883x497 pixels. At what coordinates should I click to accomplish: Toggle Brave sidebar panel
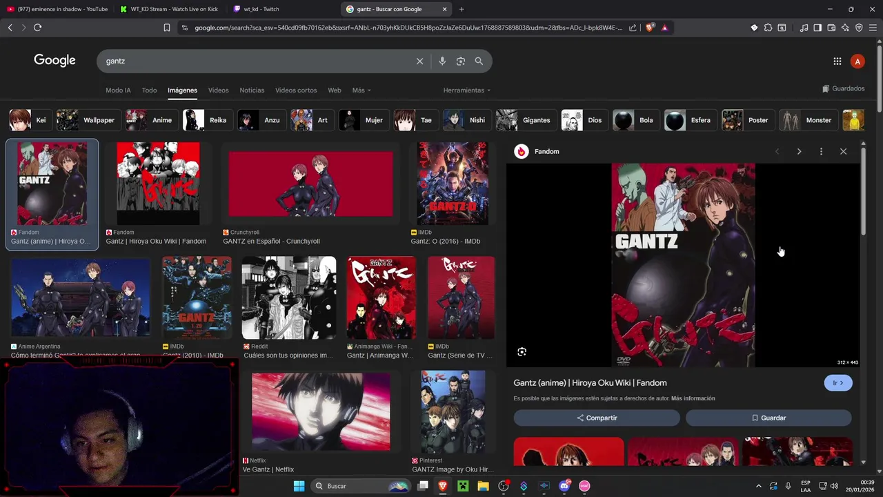point(817,28)
